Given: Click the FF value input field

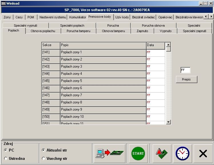Looking at the screenshot, I should tap(185, 70).
